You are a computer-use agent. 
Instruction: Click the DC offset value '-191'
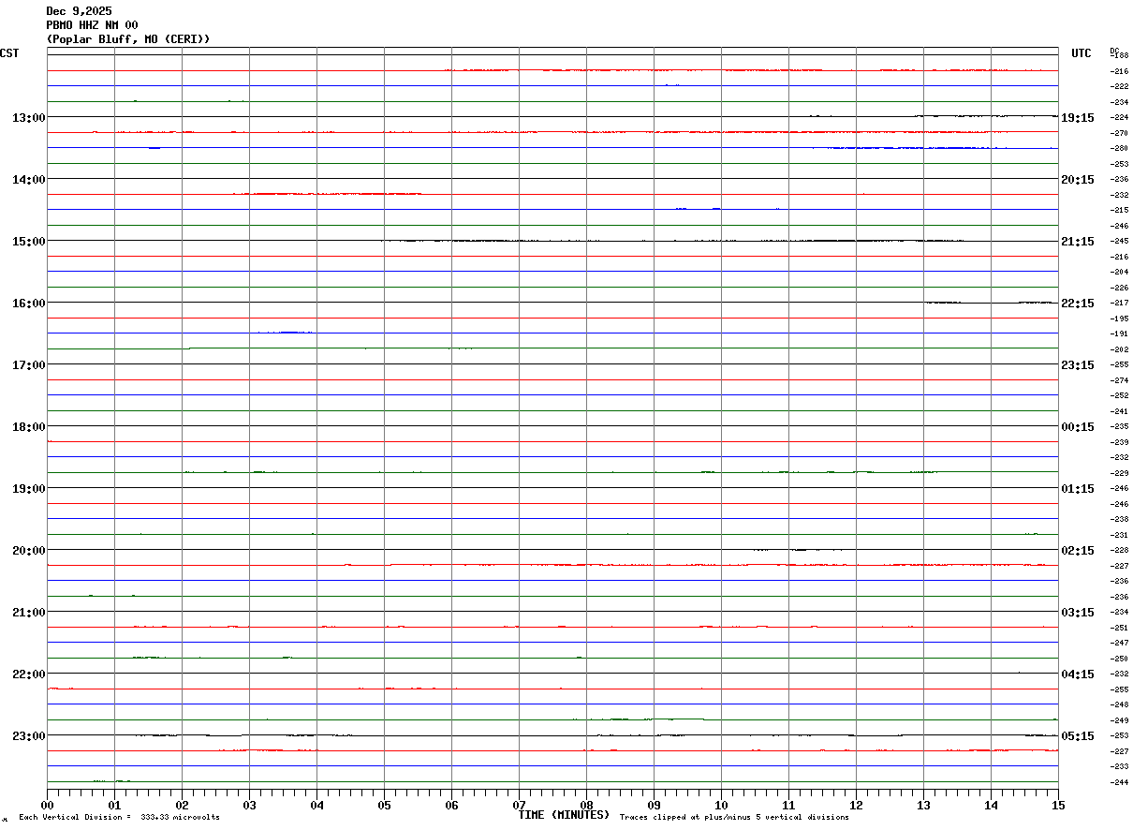1119,333
